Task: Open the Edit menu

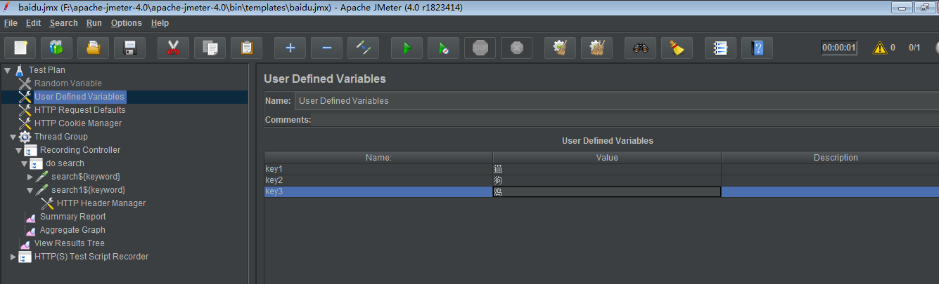Action: point(34,23)
